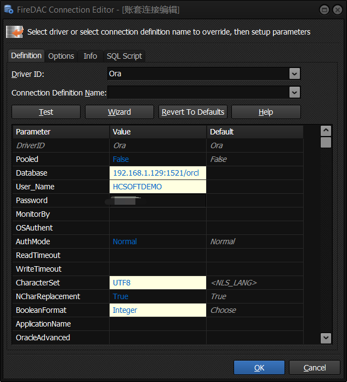Edit the CharacterSet value UTF8
This screenshot has height=382, width=347.
pos(158,283)
